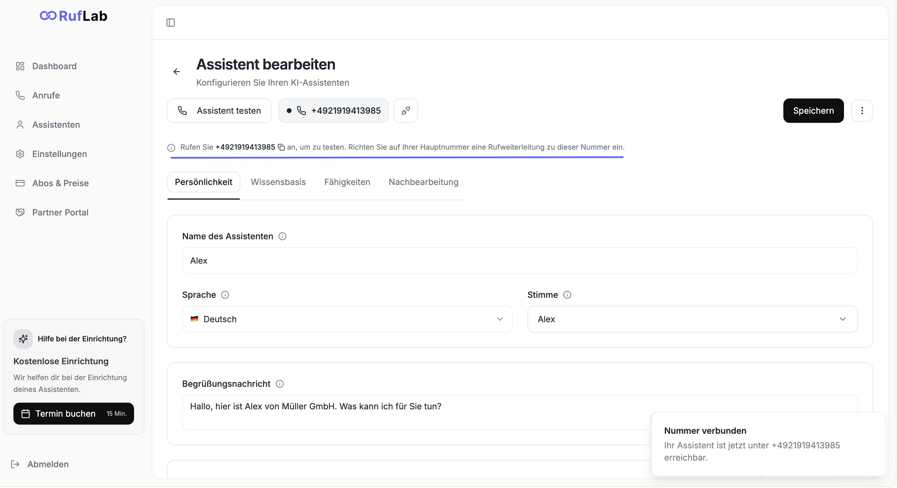Open the three-dot more options menu
897x488 pixels.
[862, 111]
